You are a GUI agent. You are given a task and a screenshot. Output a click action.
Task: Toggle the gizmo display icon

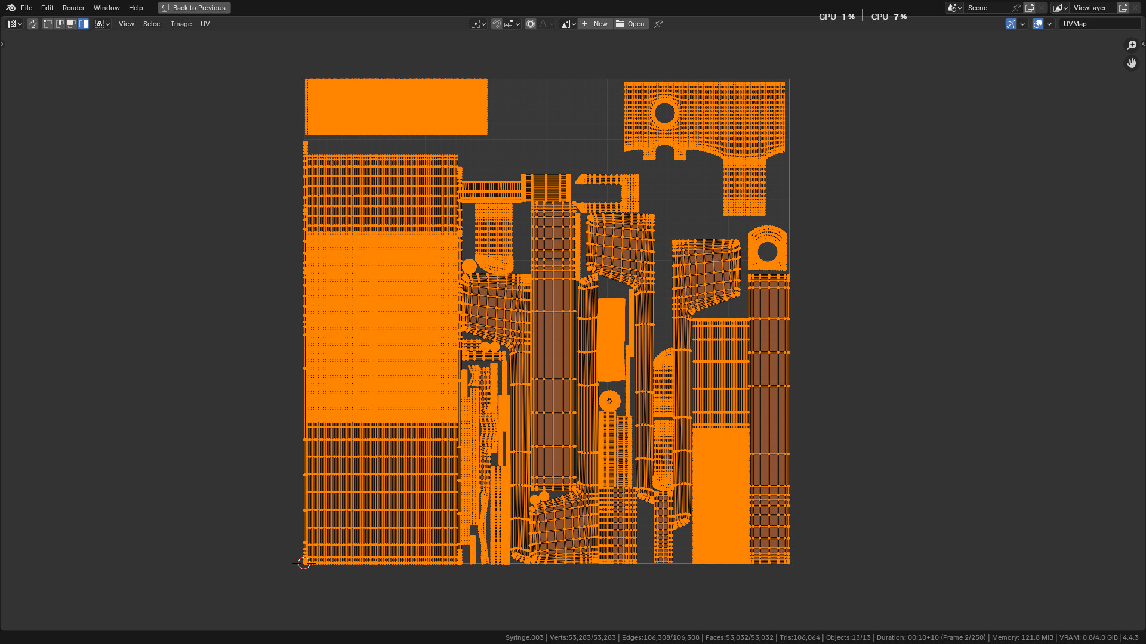pyautogui.click(x=1011, y=24)
